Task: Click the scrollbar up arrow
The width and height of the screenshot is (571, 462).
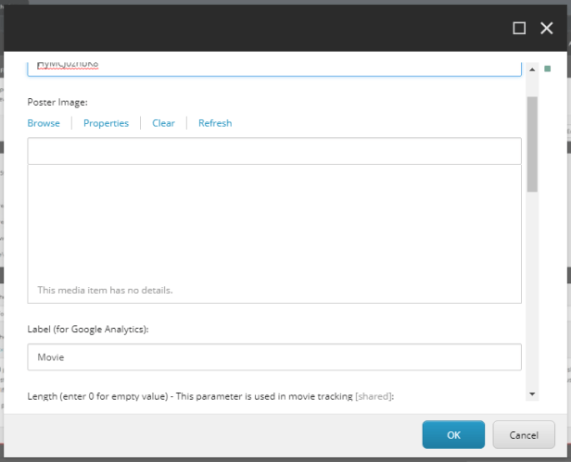Action: click(532, 69)
